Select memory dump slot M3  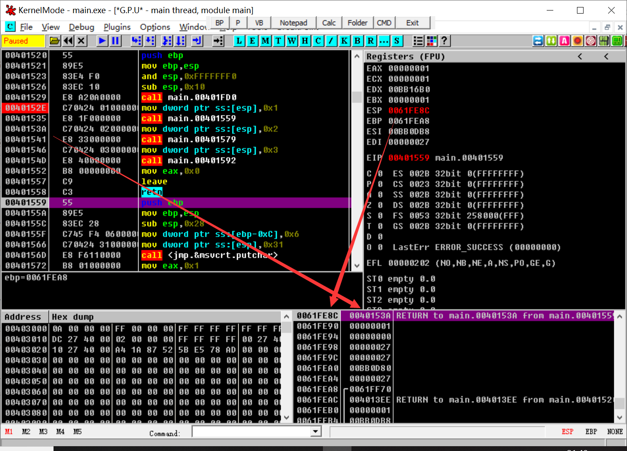point(43,432)
